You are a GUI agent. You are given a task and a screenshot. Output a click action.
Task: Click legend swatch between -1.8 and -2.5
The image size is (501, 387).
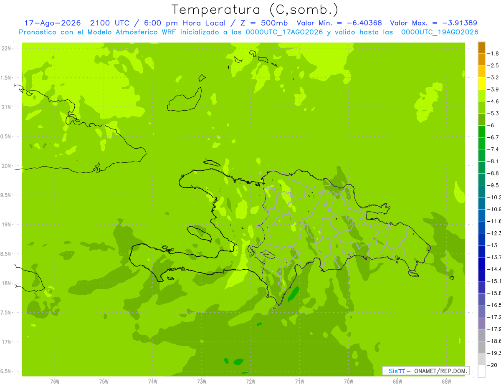click(x=481, y=59)
